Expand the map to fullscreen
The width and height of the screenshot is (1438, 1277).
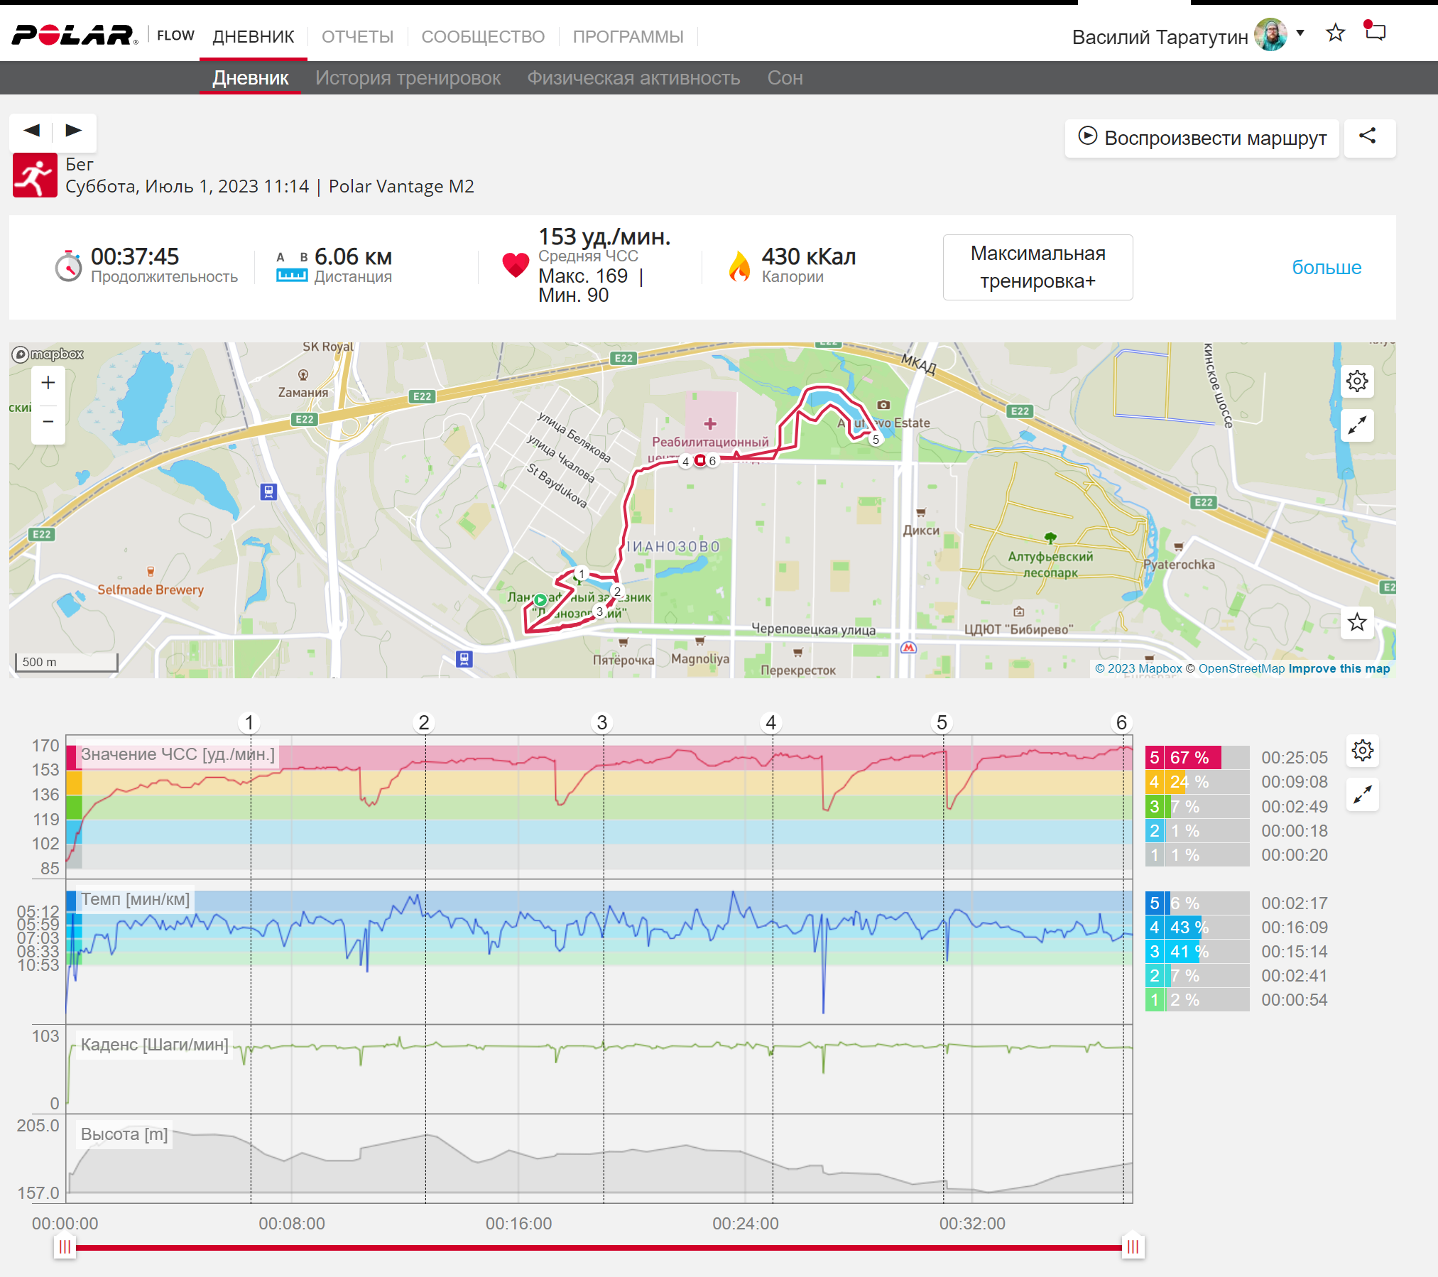(x=1357, y=425)
